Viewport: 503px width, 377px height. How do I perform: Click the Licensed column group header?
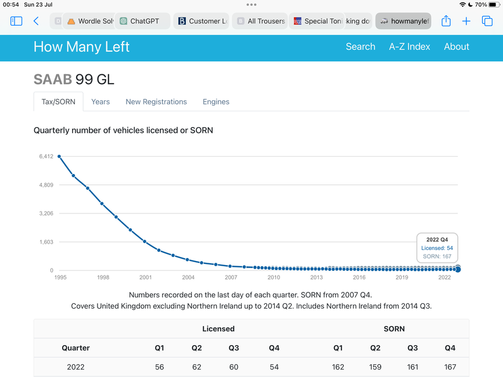218,329
